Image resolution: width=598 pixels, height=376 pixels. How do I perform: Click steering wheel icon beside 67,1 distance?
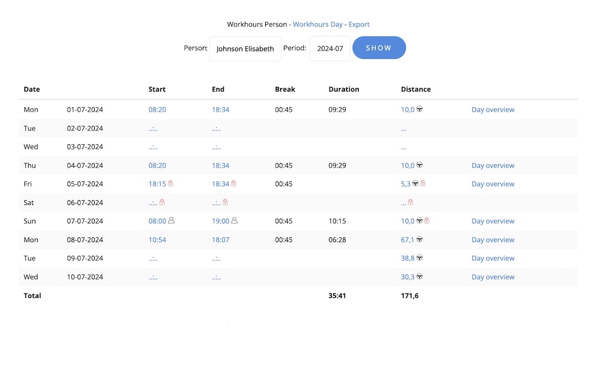[x=420, y=239]
